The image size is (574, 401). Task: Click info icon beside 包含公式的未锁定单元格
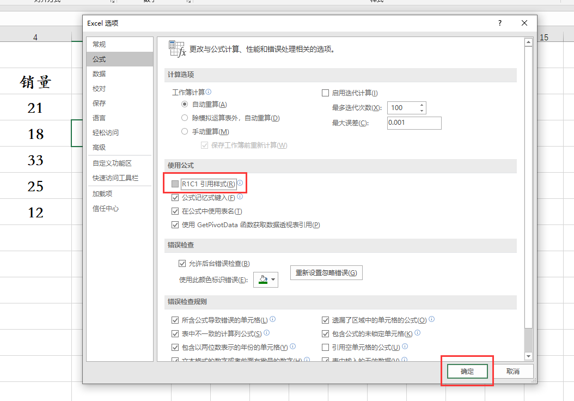coord(418,332)
